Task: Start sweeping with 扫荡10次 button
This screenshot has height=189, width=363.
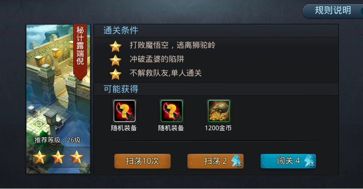Action: [x=142, y=161]
